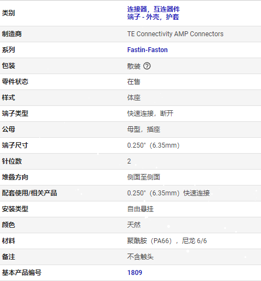Click the 侧面至侧面 stacking direction value
This screenshot has width=261, height=281.
coord(144,177)
